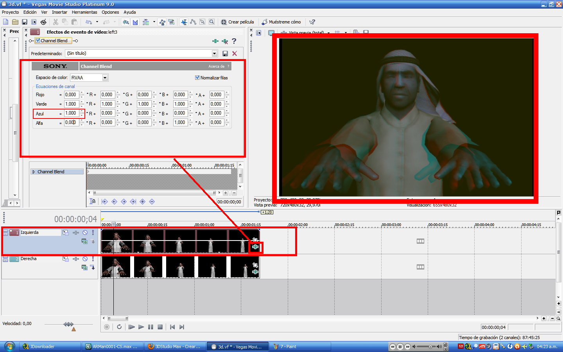Open the undo history dropdown arrow

97,22
